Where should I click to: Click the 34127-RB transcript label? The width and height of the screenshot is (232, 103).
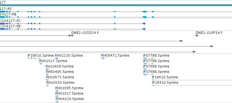[8, 14]
